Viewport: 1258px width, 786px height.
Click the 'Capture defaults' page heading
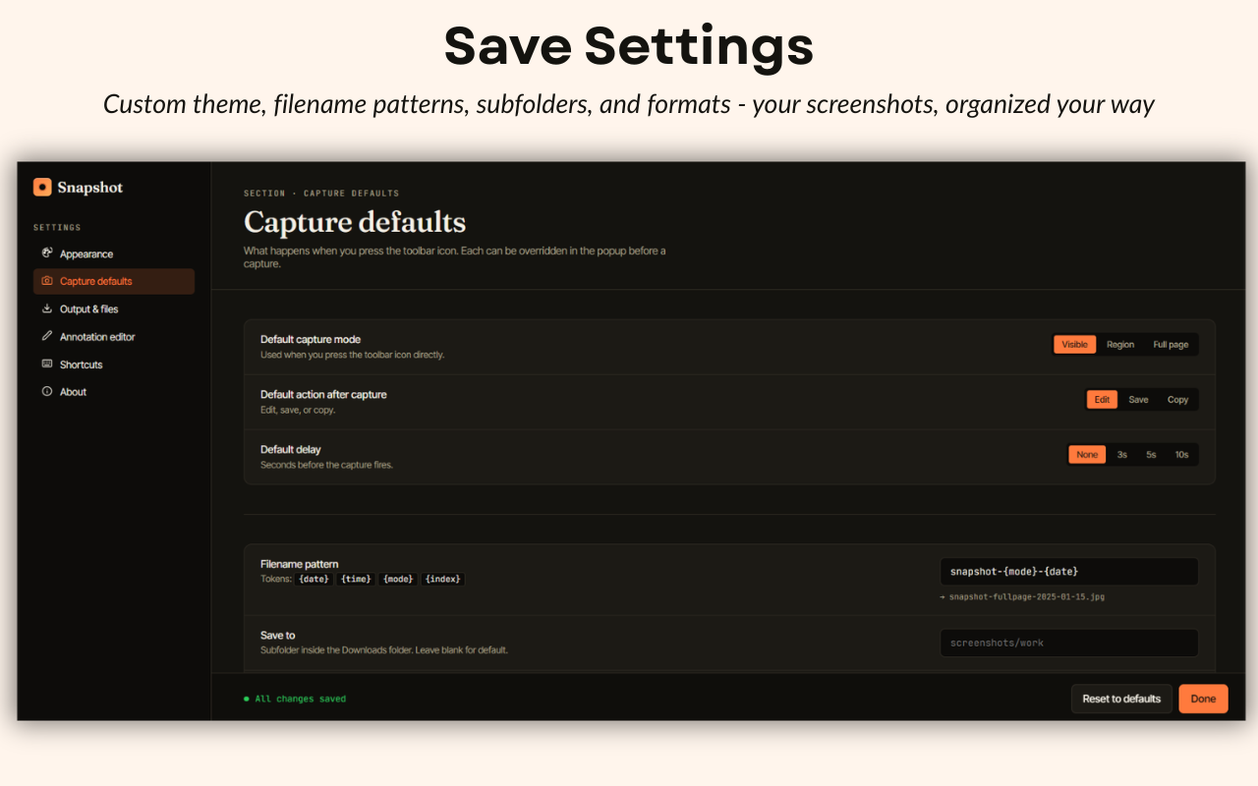click(x=355, y=222)
